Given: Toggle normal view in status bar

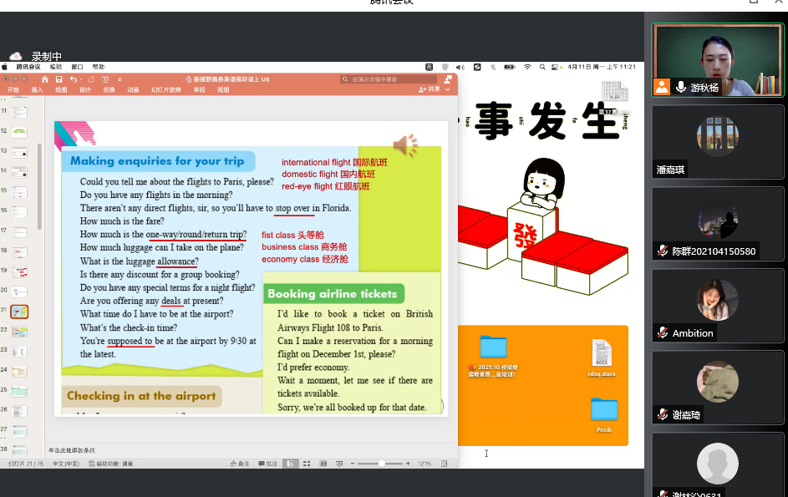Looking at the screenshot, I should pos(290,463).
